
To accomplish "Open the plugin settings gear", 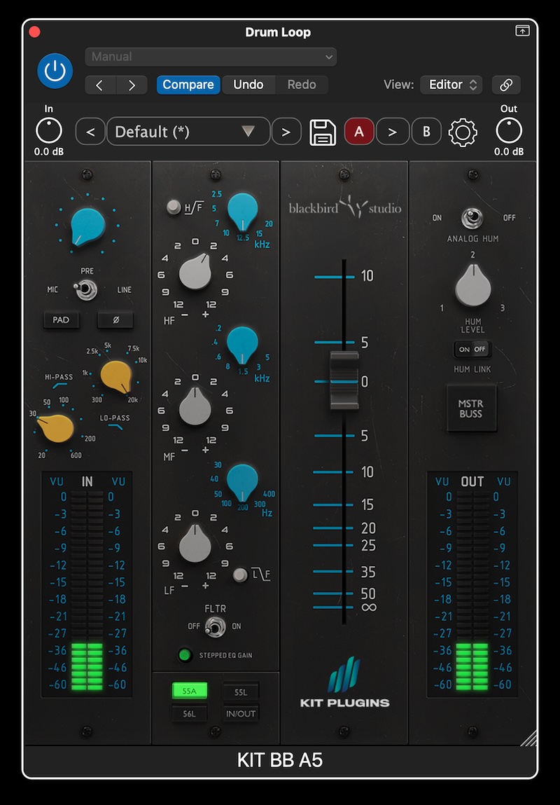I will tap(462, 132).
